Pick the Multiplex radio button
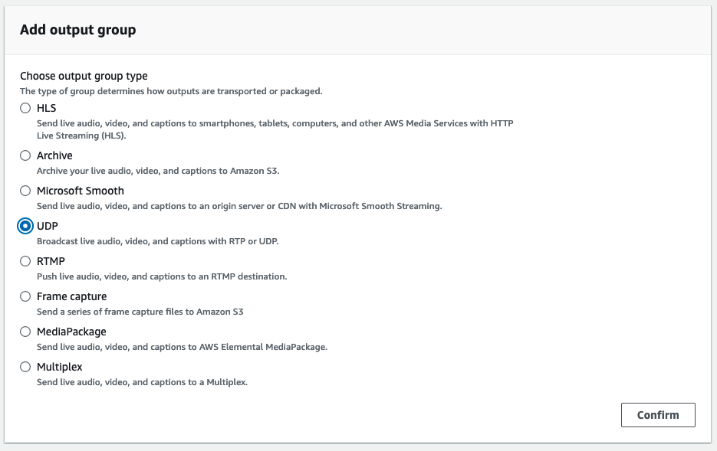This screenshot has height=451, width=717. (x=26, y=367)
